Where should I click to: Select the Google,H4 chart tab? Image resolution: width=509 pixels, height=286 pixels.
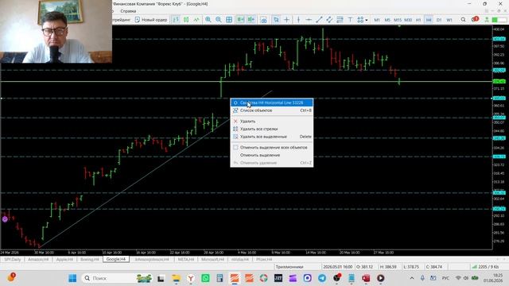point(116,260)
